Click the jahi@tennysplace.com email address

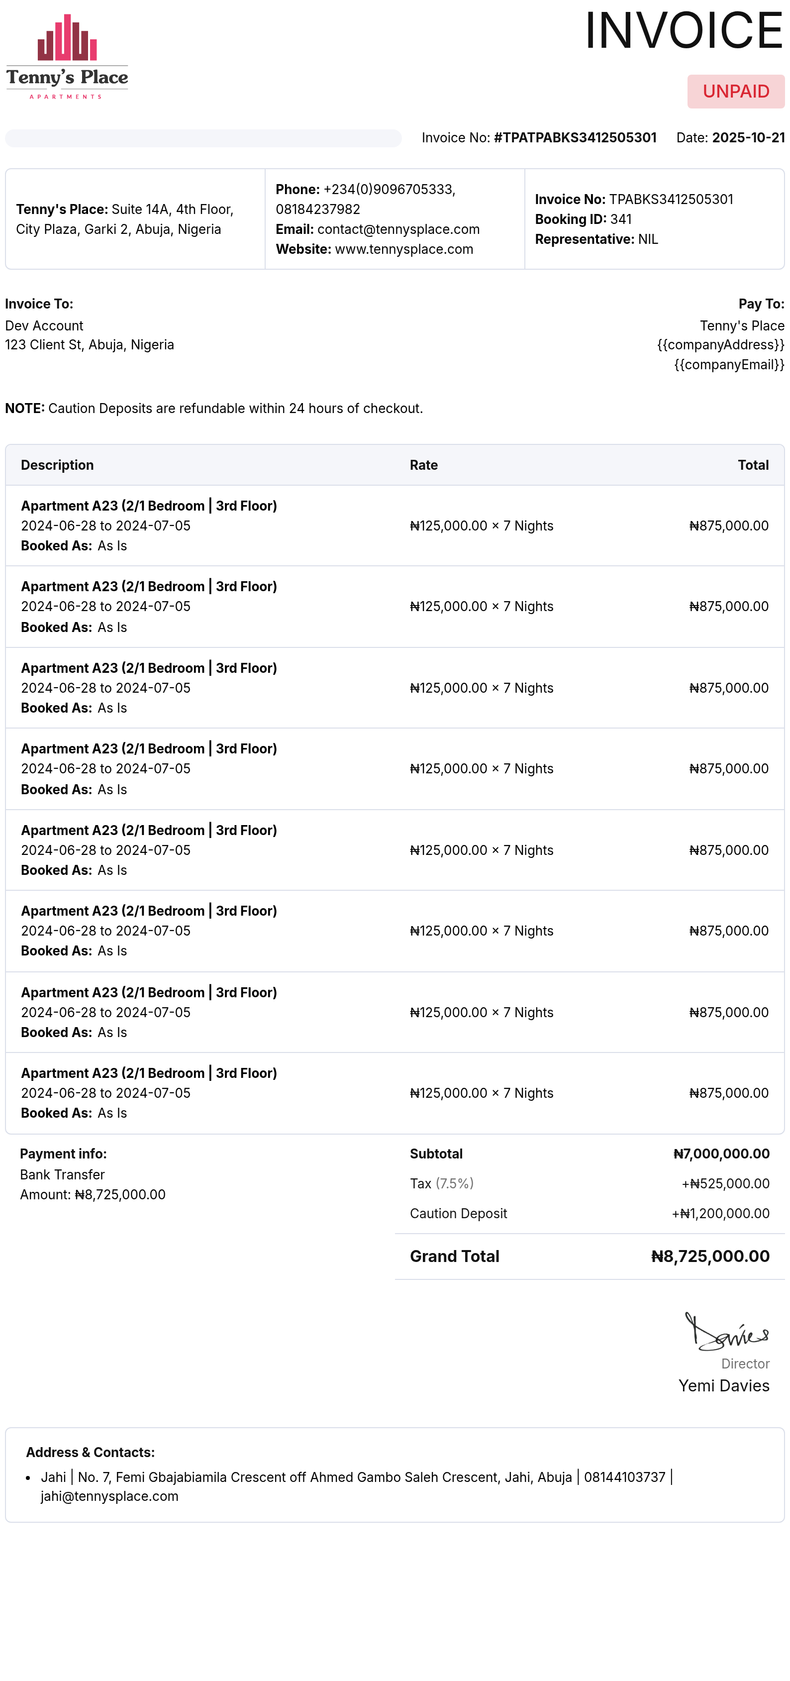(109, 1496)
